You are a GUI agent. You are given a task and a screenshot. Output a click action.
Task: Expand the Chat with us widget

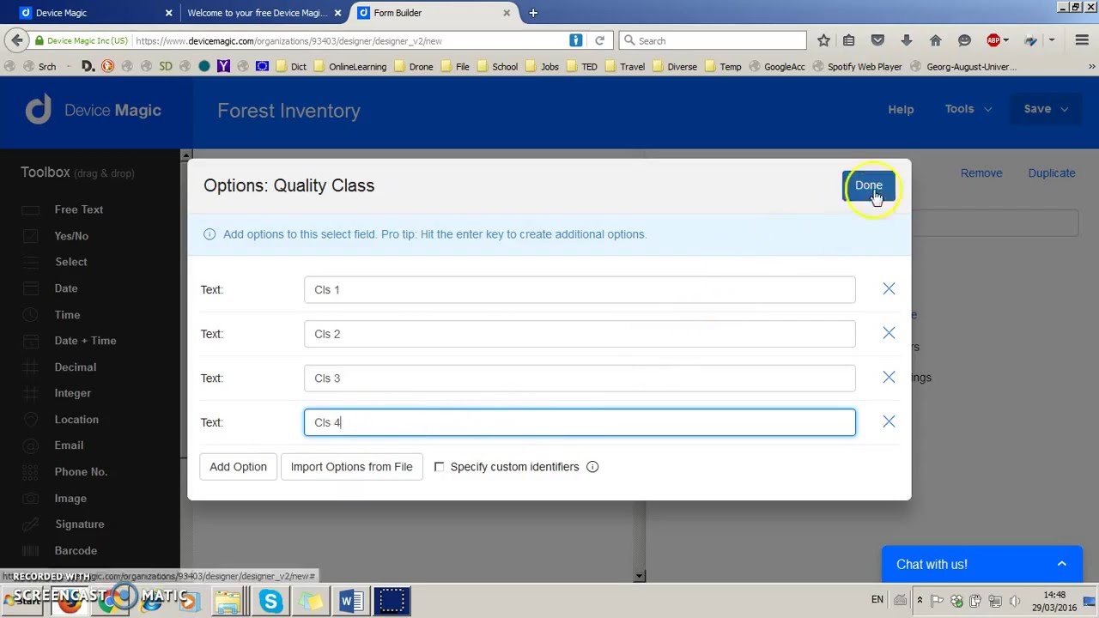(x=982, y=564)
